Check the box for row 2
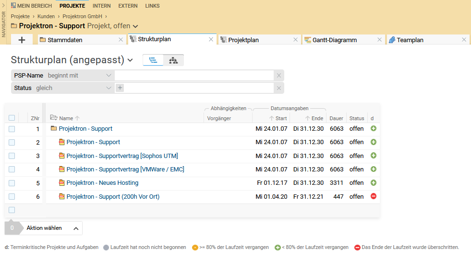Image resolution: width=471 pixels, height=260 pixels. 12,143
